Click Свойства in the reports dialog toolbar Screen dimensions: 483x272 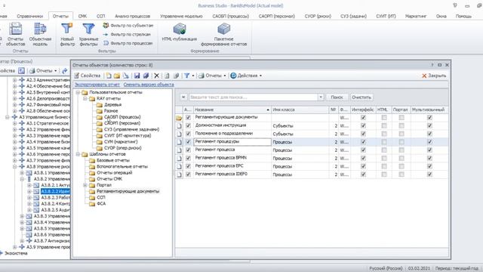[x=88, y=76]
